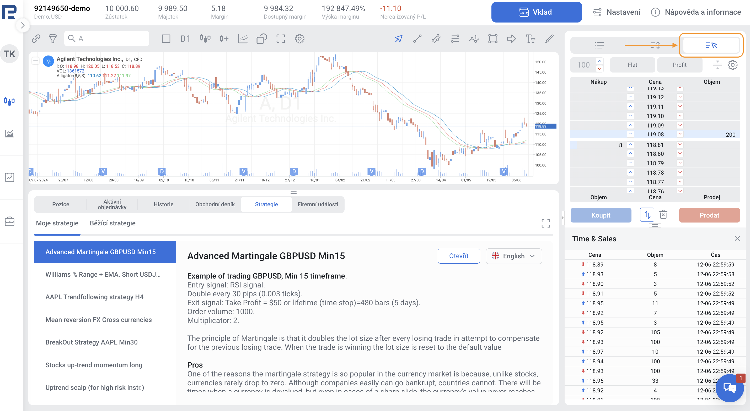Click the Vklad deposit button
Image resolution: width=750 pixels, height=411 pixels.
(536, 12)
